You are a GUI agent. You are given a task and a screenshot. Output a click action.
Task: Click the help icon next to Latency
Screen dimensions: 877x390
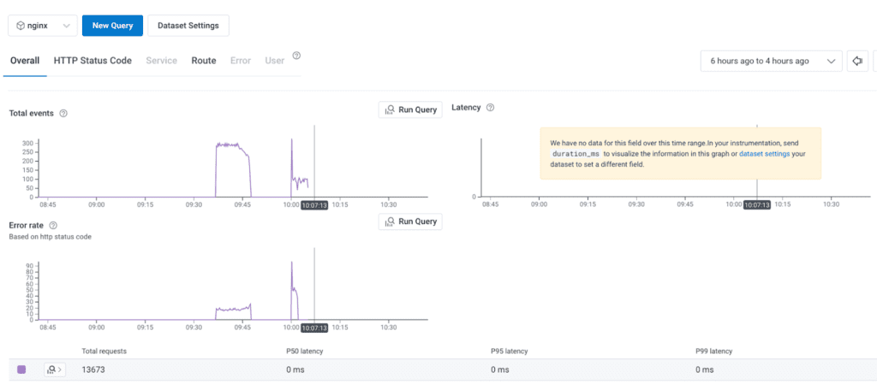click(x=490, y=108)
